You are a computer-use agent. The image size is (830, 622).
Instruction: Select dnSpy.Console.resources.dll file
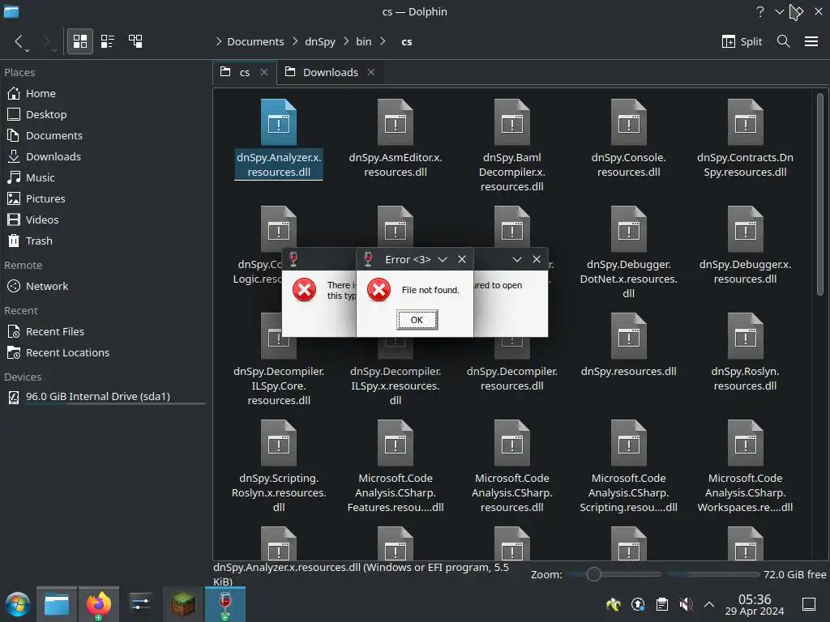(x=628, y=139)
